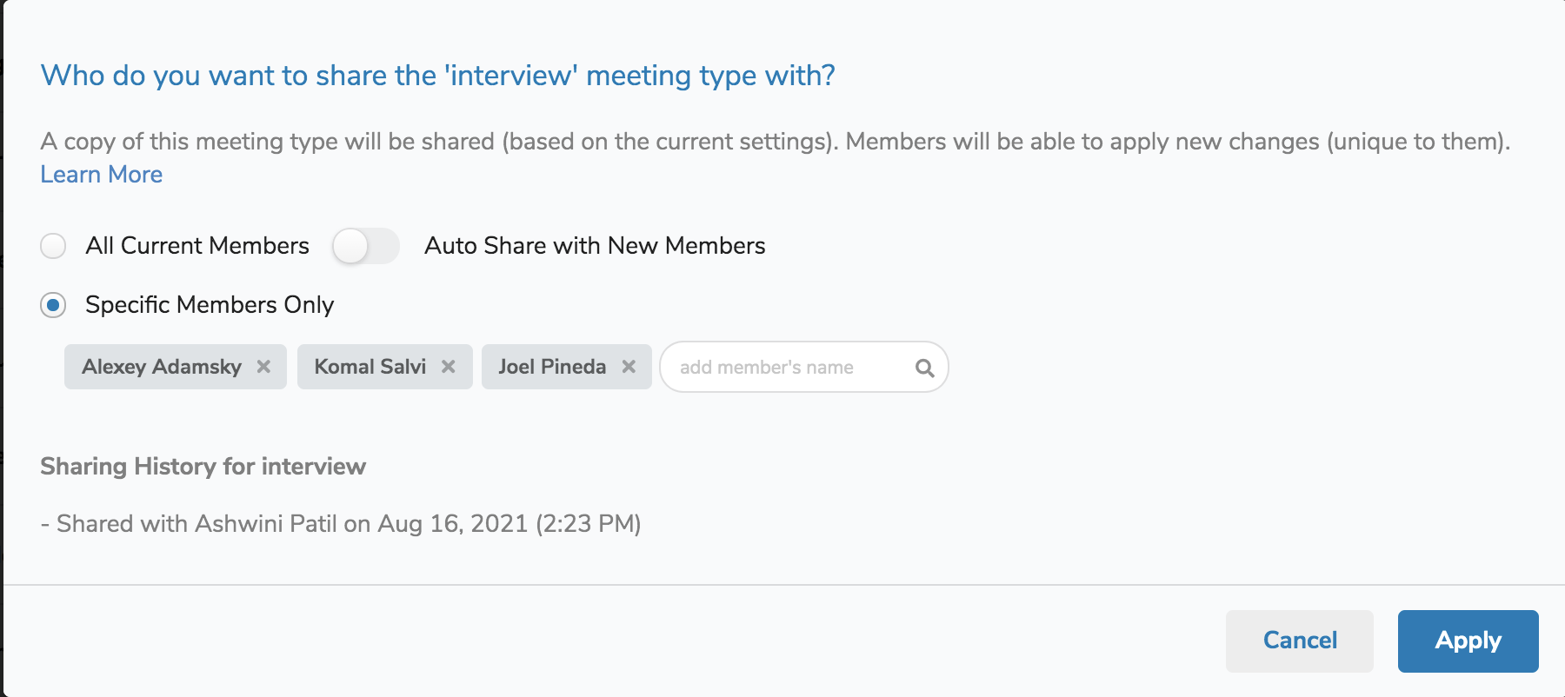
Task: Focus the add member's name field
Action: coord(782,368)
